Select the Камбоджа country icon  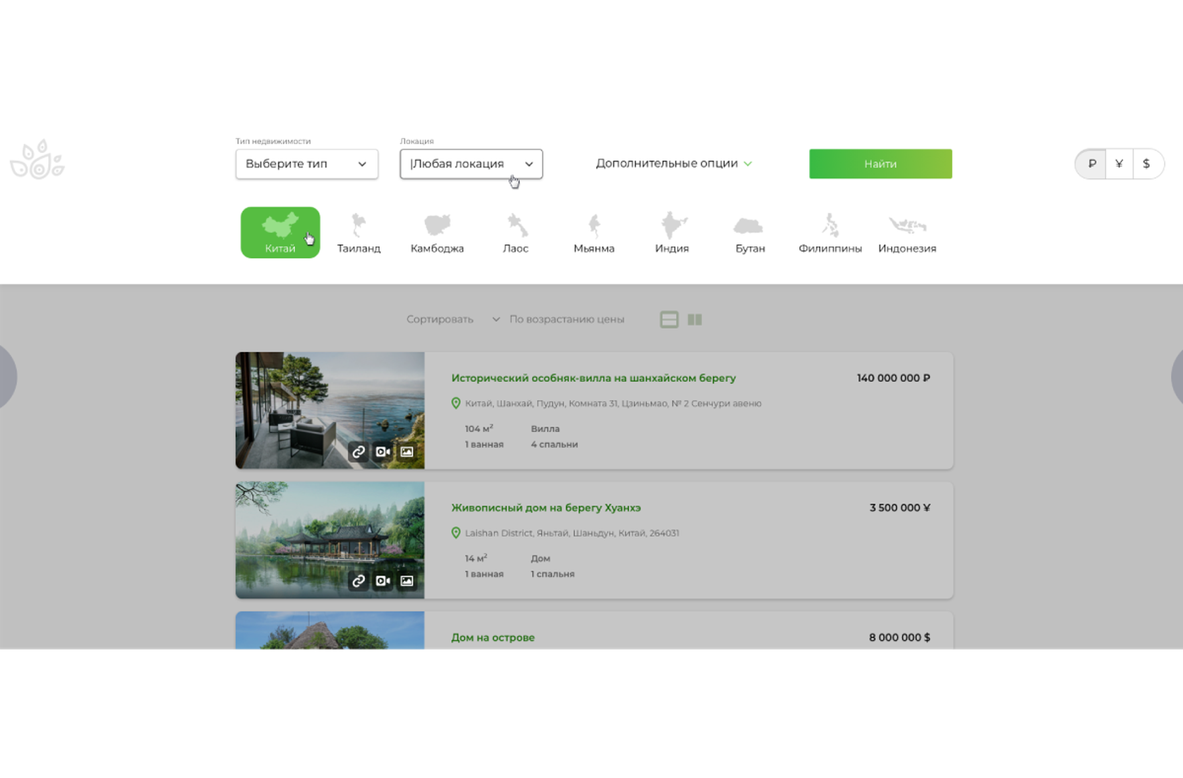click(x=437, y=225)
